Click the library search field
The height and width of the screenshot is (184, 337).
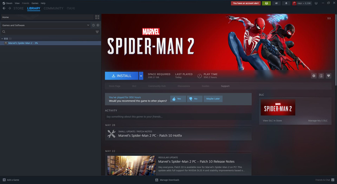pyautogui.click(x=50, y=32)
